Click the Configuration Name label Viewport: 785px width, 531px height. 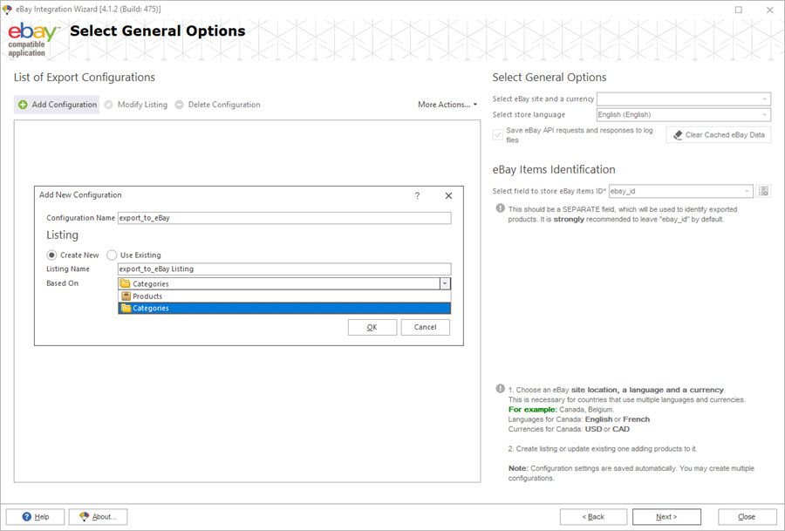pos(80,218)
